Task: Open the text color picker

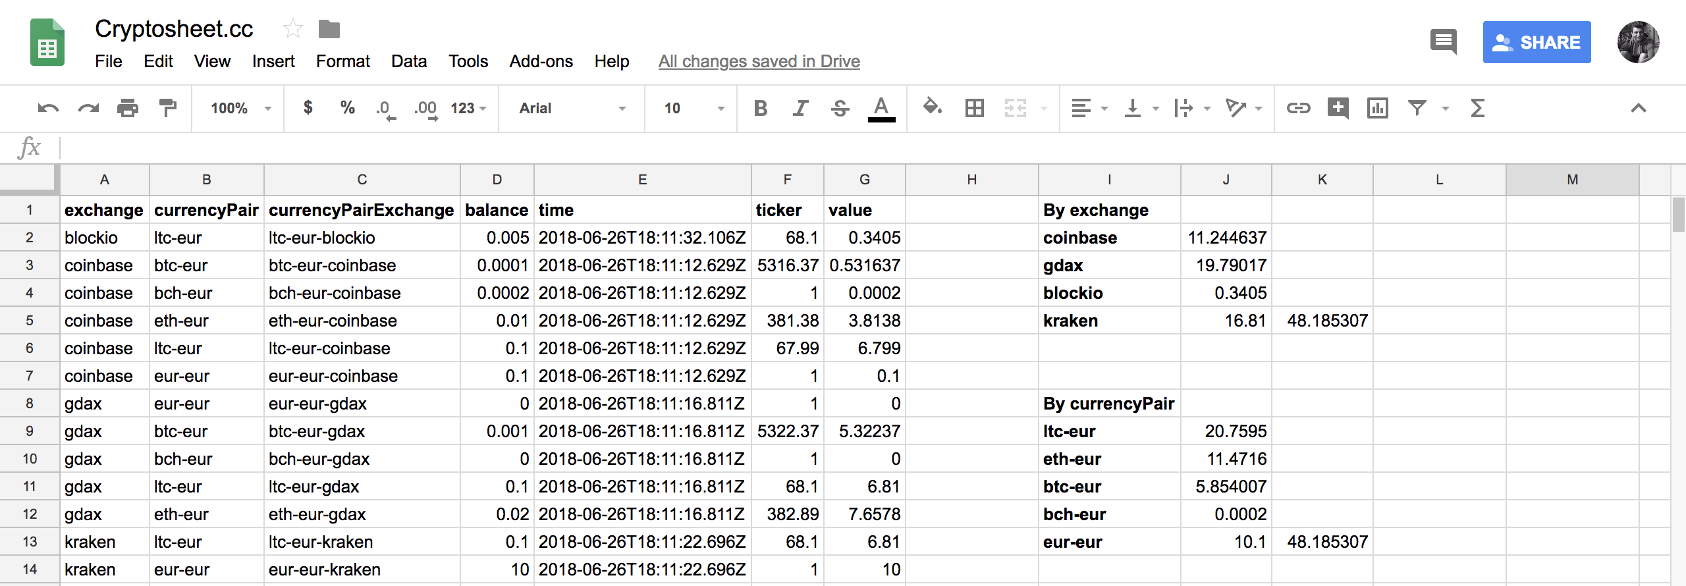Action: (x=881, y=109)
